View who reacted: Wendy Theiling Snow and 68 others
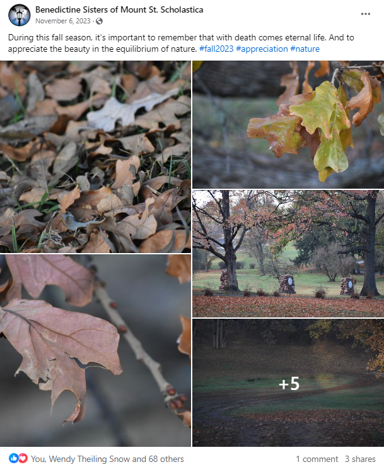384x467 pixels. 107,459
